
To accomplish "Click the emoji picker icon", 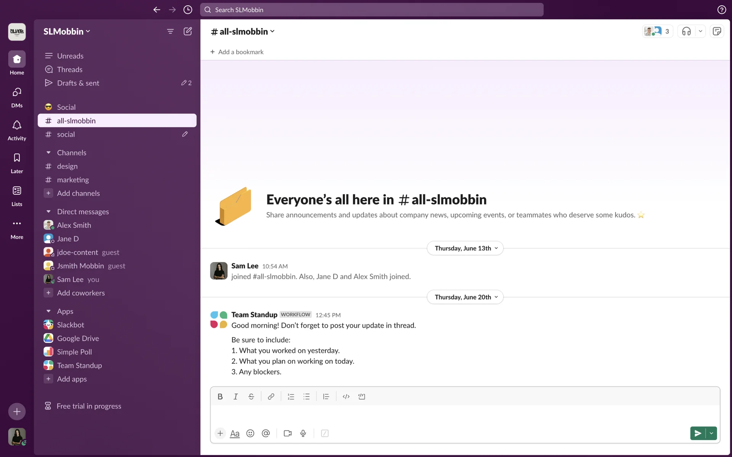I will coord(250,433).
